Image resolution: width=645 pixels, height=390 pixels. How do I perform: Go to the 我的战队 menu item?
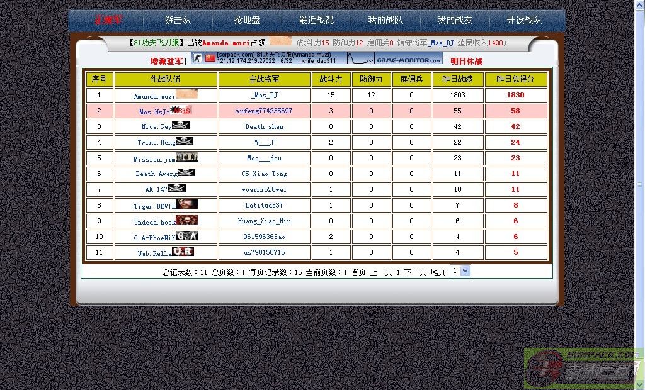click(385, 20)
